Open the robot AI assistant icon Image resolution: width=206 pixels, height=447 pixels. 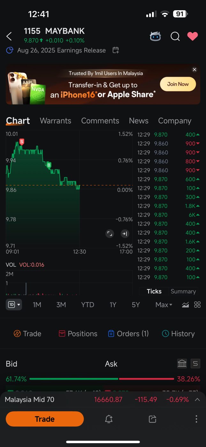156,36
